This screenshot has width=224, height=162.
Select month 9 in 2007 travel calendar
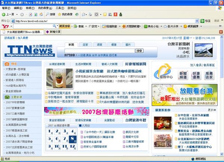(50, 147)
